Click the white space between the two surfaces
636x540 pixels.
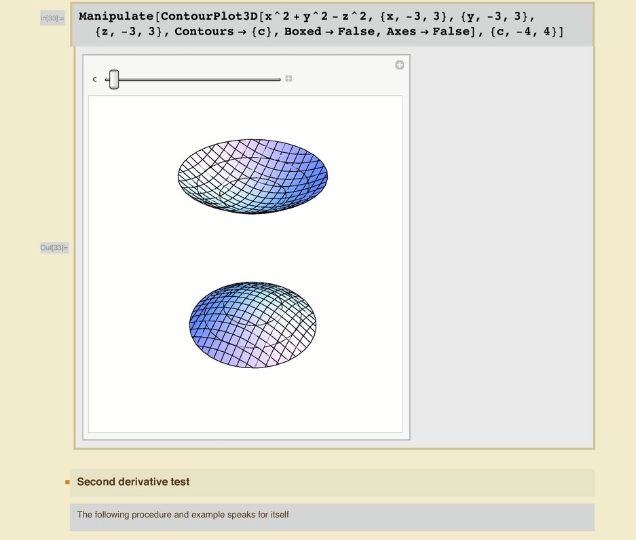251,245
